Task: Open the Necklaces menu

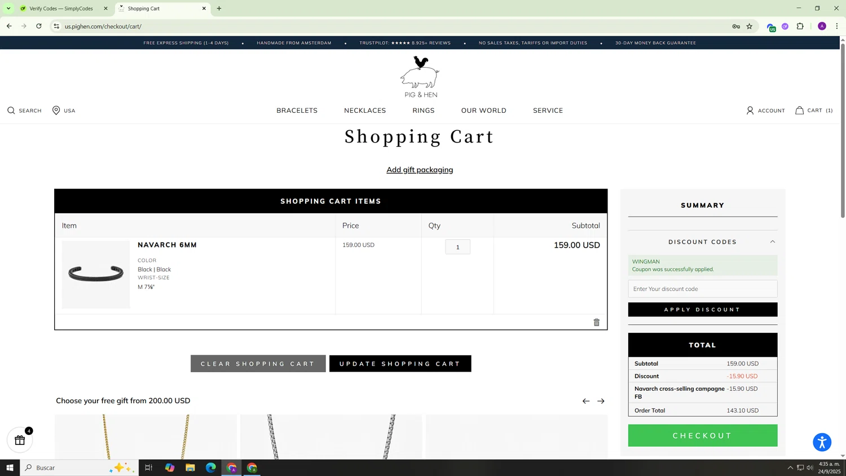Action: [365, 111]
